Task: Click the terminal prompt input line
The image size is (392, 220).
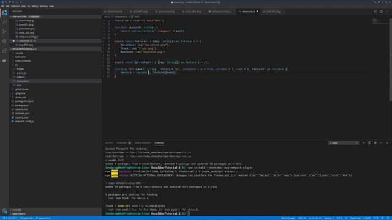Action: coord(189,214)
